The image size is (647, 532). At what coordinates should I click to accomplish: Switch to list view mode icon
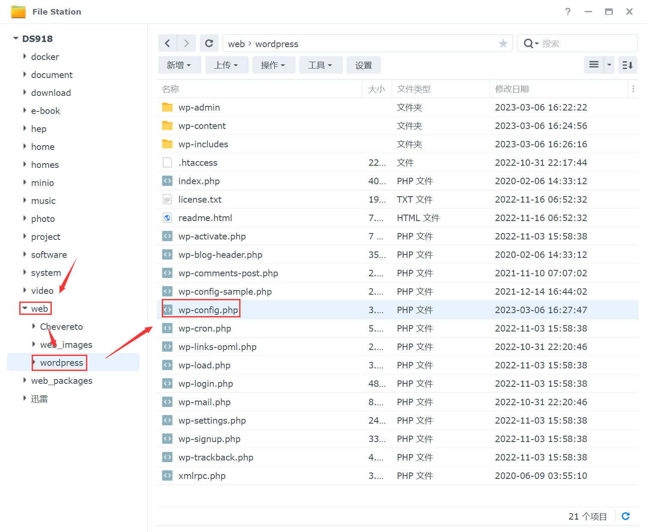click(x=594, y=65)
